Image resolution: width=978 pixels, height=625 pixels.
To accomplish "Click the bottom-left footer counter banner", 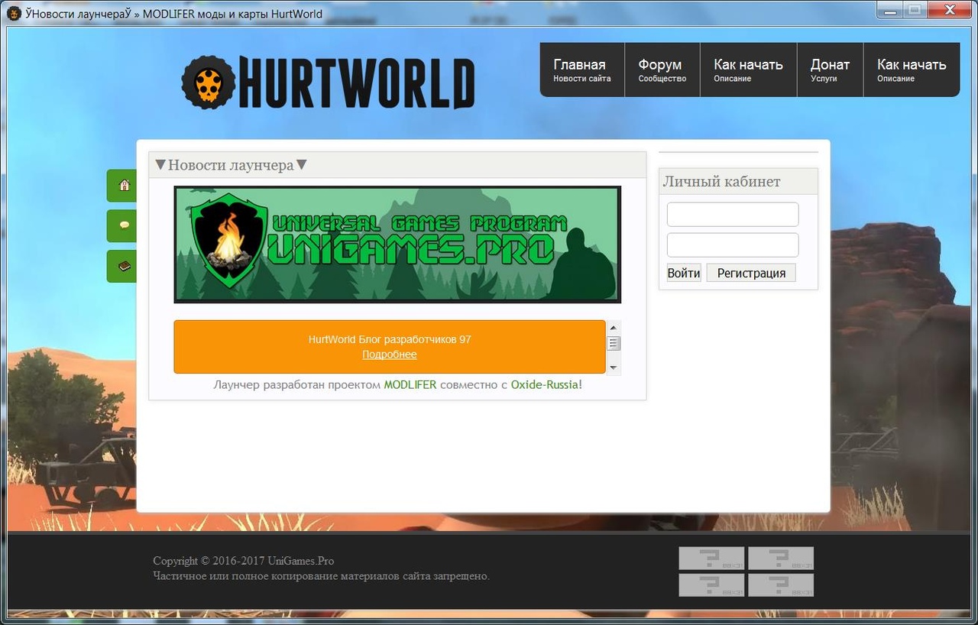I will 711,585.
